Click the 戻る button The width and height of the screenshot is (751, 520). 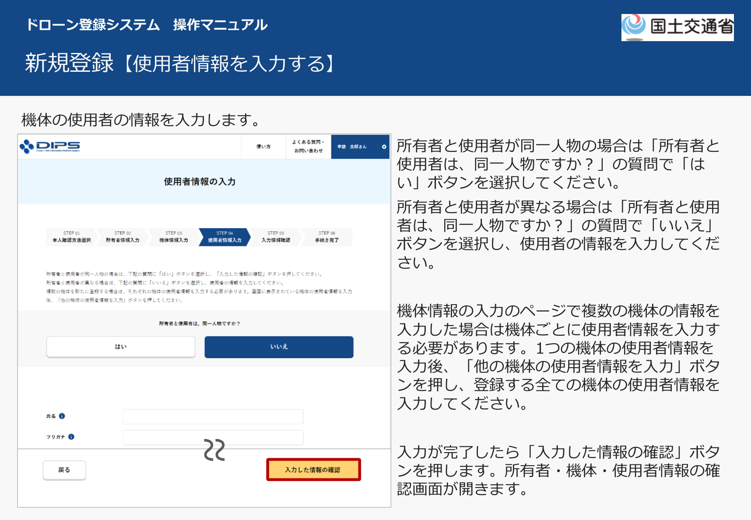click(x=64, y=470)
